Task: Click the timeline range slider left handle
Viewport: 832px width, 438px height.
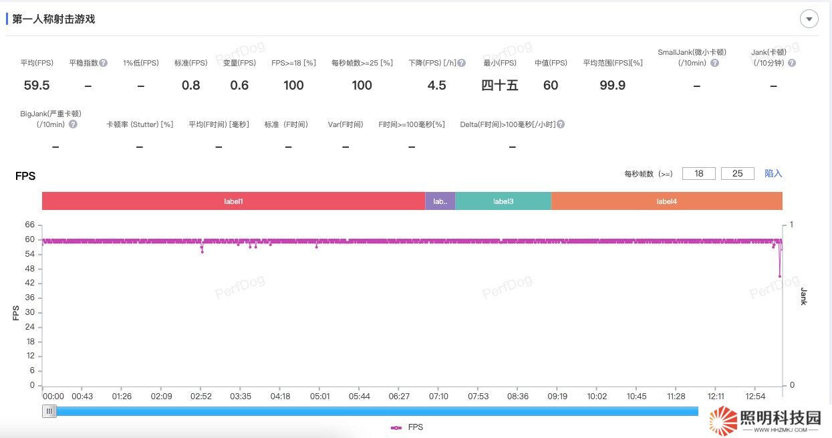Action: 49,411
